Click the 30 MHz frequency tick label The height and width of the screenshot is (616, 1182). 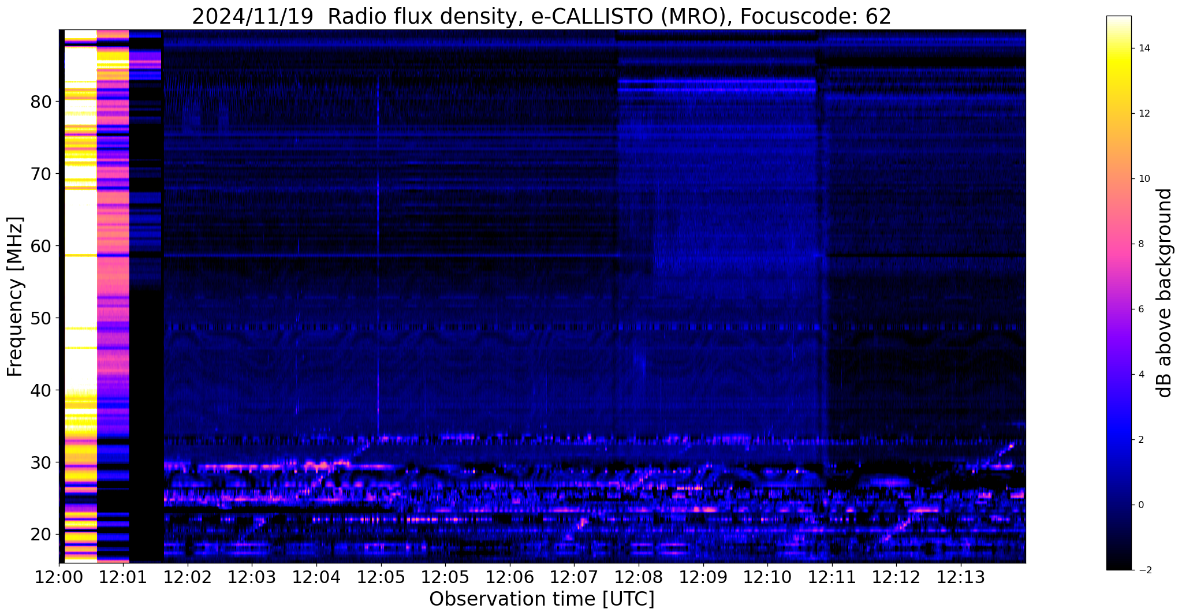40,462
